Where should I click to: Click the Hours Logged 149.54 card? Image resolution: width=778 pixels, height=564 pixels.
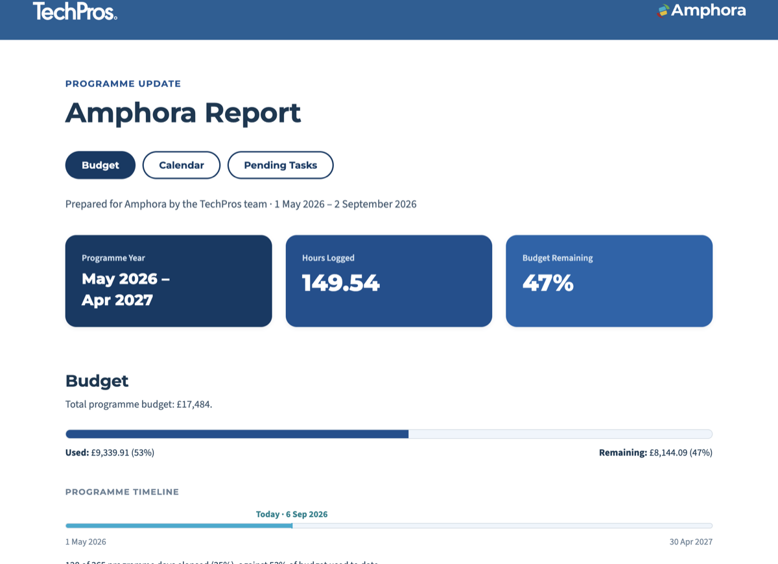click(389, 281)
